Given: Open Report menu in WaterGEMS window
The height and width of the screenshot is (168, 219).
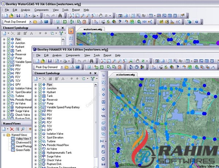Looking at the screenshot, I should tap(76, 10).
